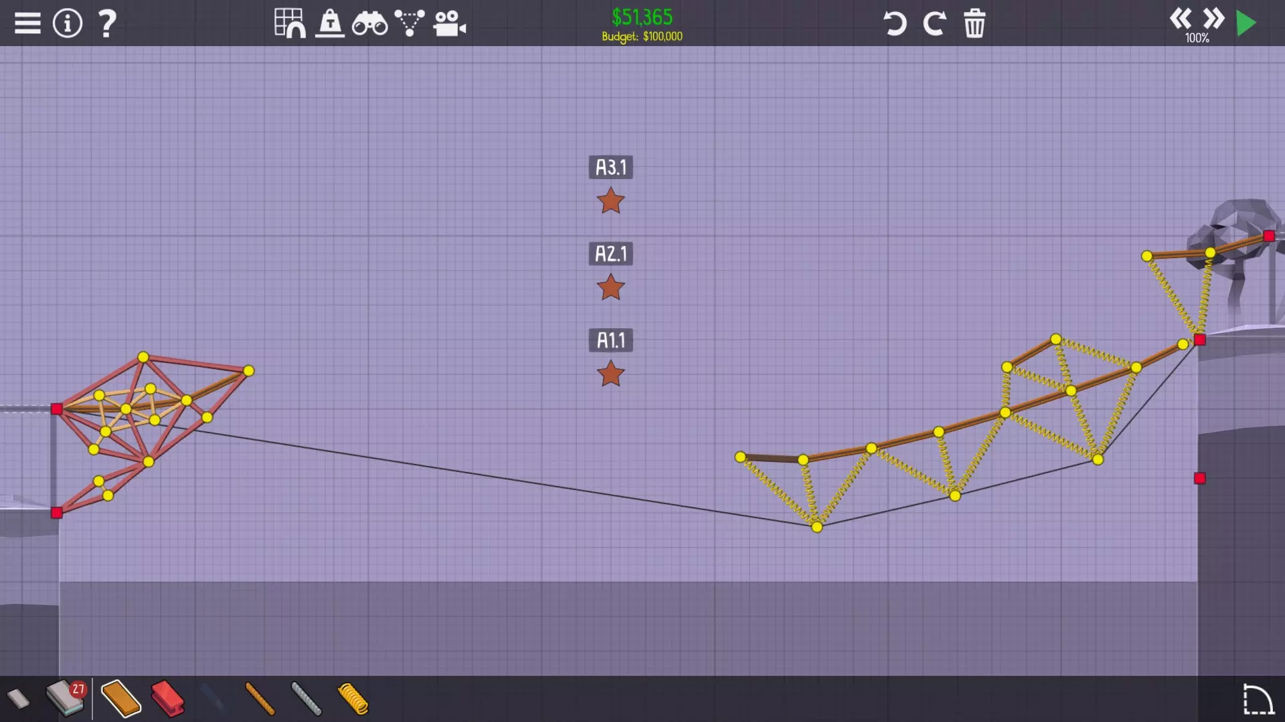Toggle the triangle tracing tool
The width and height of the screenshot is (1285, 722).
tap(409, 23)
